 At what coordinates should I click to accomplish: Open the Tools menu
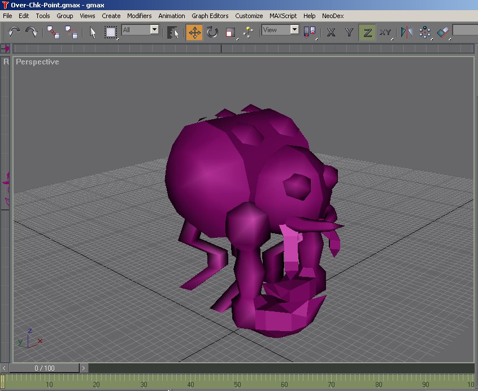click(43, 16)
